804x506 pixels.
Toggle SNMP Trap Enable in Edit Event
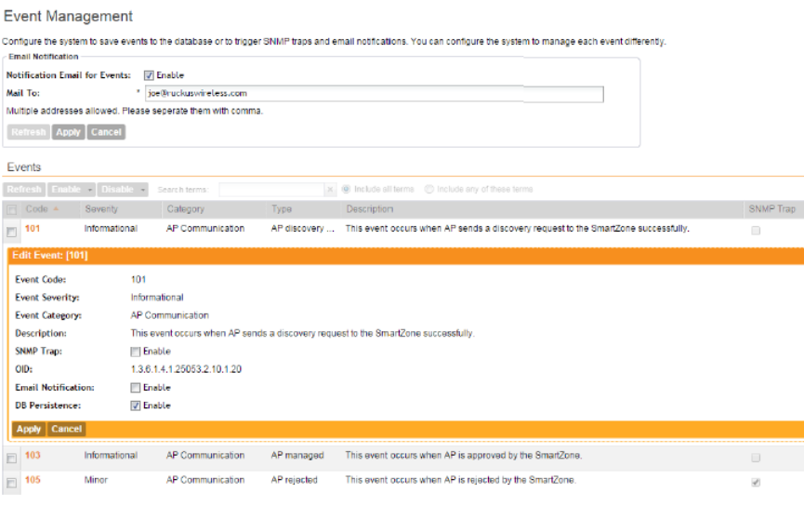click(x=136, y=352)
